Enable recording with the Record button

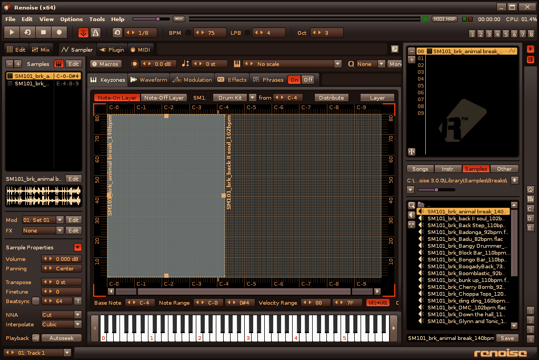pos(59,32)
